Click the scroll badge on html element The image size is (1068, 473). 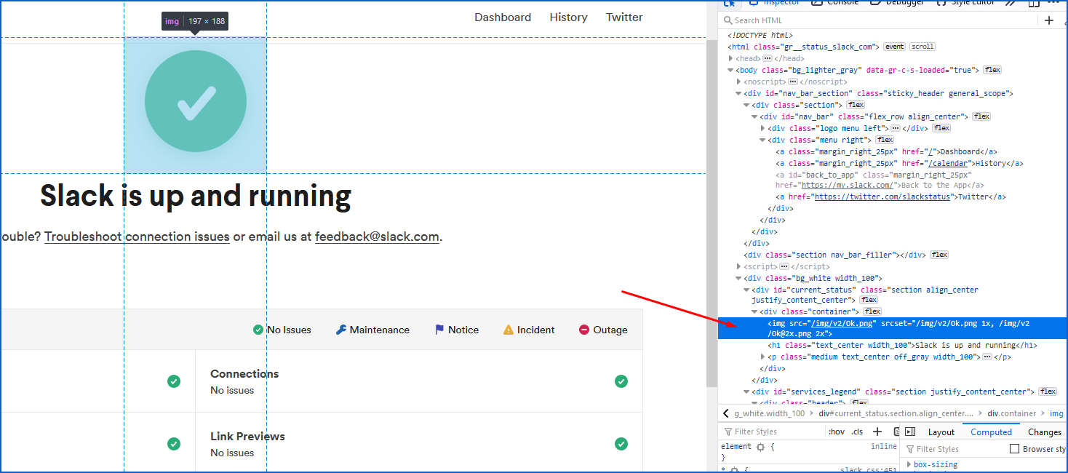click(x=922, y=47)
